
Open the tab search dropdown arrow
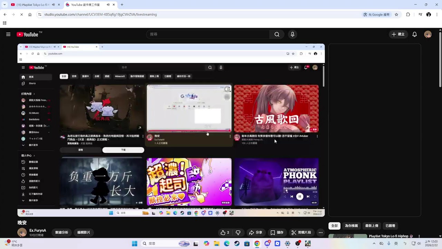pyautogui.click(x=4, y=5)
